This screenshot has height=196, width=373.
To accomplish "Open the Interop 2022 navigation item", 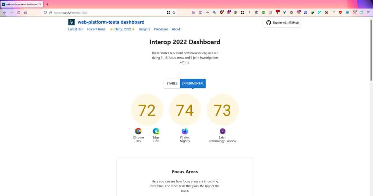I will coord(122,29).
